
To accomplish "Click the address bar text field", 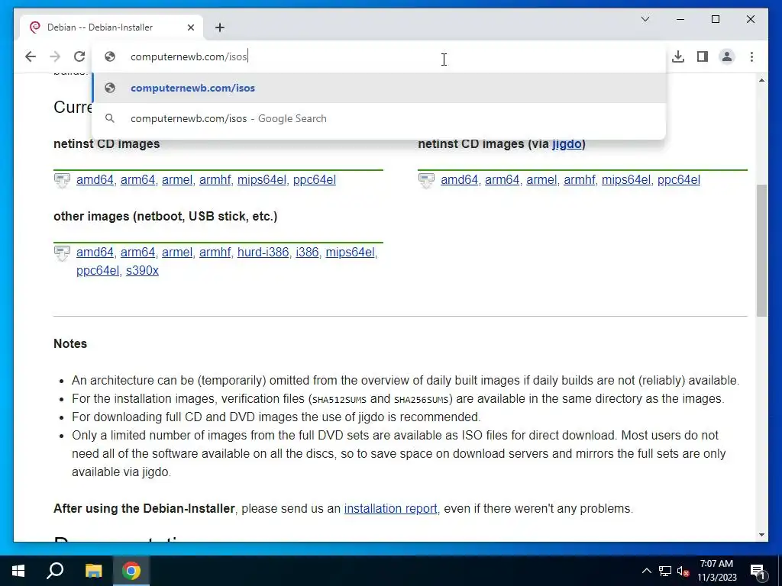I will (379, 56).
